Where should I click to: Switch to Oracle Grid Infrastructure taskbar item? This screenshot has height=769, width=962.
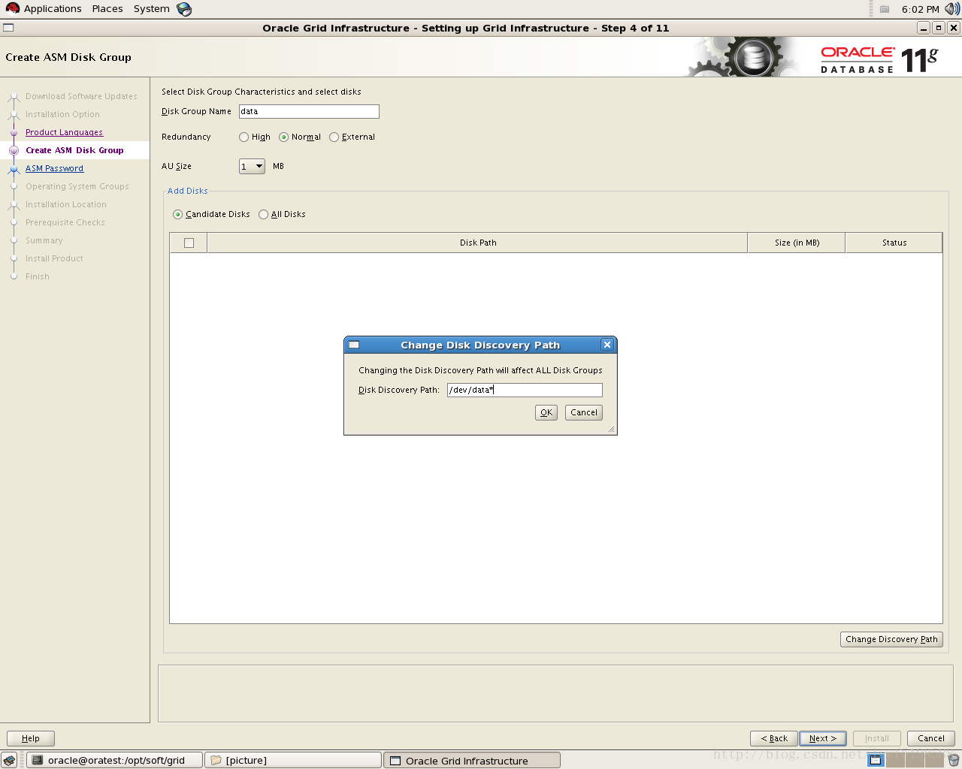(x=472, y=760)
